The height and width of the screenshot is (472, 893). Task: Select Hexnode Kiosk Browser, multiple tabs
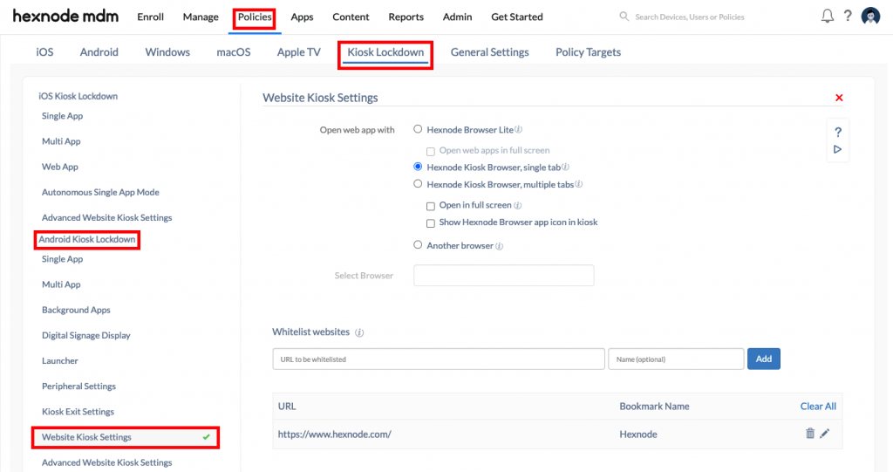[418, 184]
